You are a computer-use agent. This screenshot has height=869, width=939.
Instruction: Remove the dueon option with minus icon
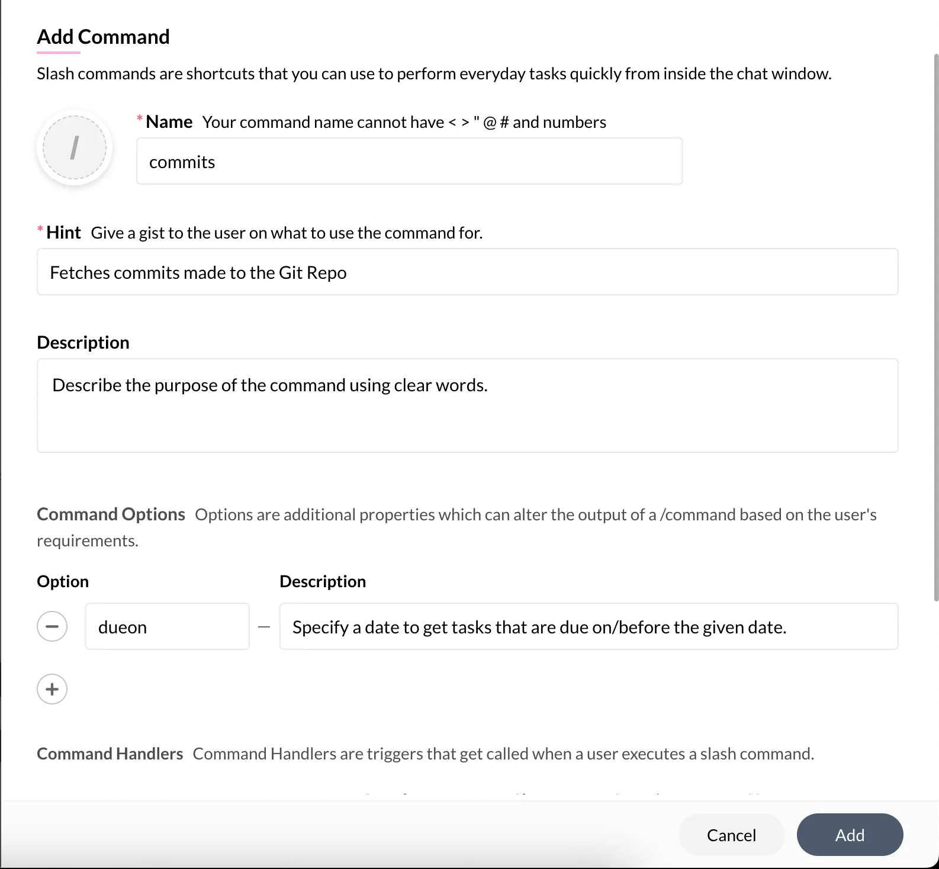click(x=52, y=626)
